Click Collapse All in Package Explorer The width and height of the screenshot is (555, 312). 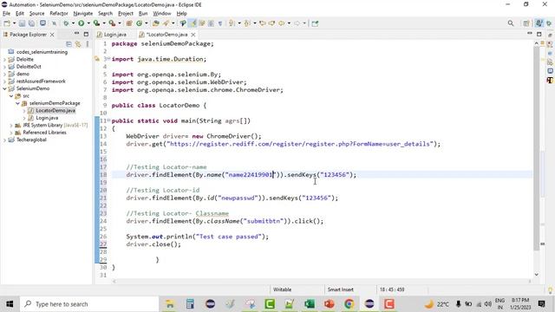[x=69, y=44]
